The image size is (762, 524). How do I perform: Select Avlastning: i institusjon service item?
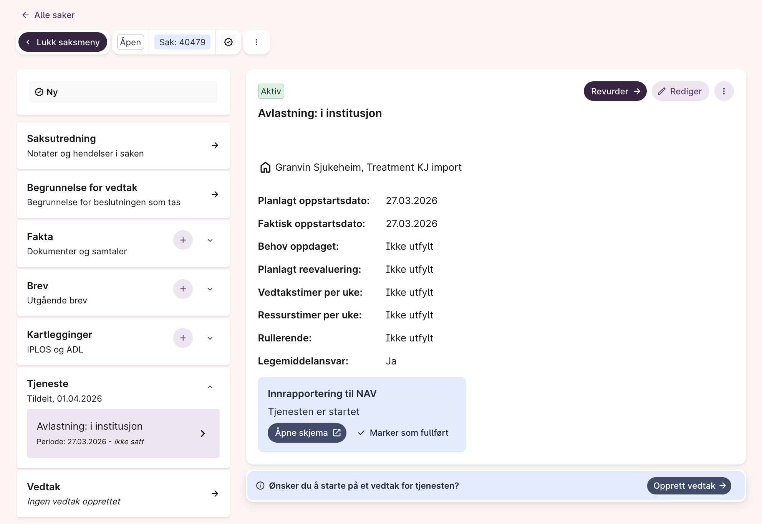coord(123,433)
